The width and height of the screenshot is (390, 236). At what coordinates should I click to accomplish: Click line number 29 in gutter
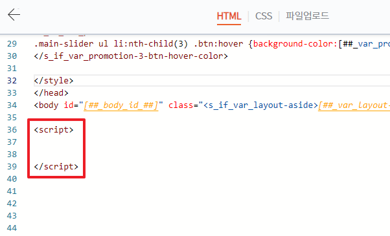coord(12,44)
